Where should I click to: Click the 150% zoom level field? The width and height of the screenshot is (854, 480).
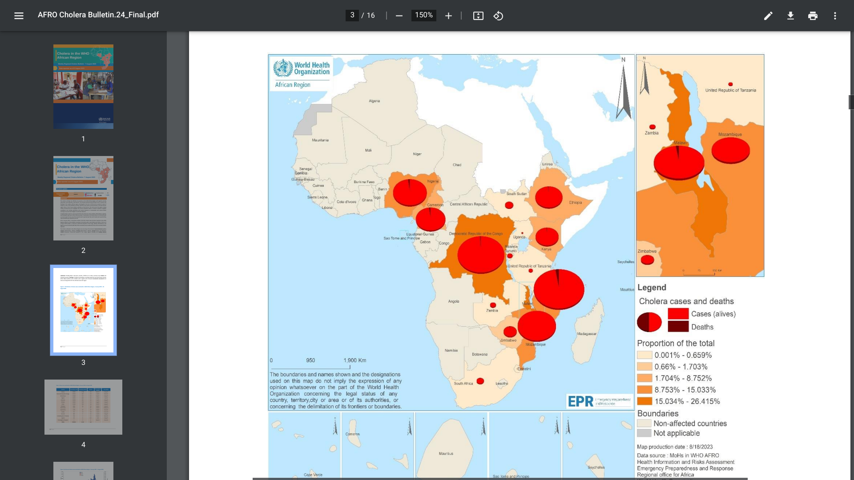pos(423,16)
